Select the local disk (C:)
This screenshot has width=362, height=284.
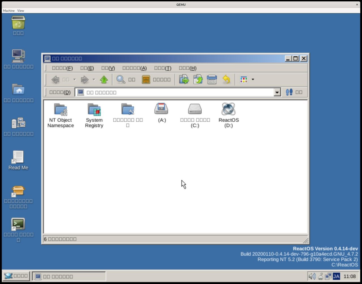click(195, 116)
